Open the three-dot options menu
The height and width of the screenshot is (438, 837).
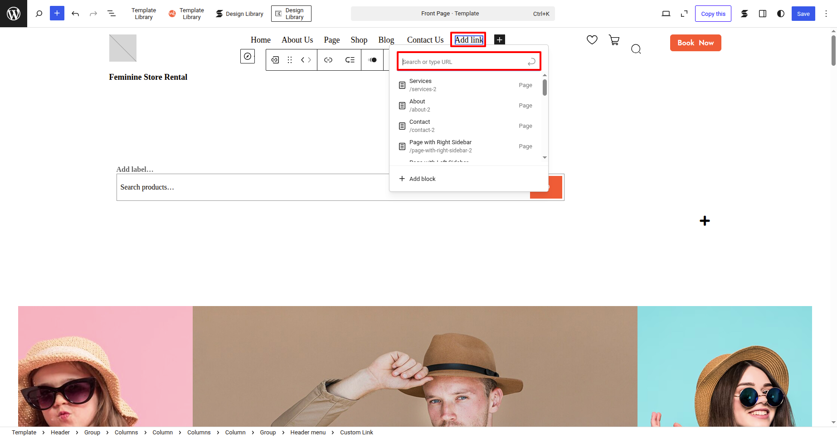coord(826,14)
